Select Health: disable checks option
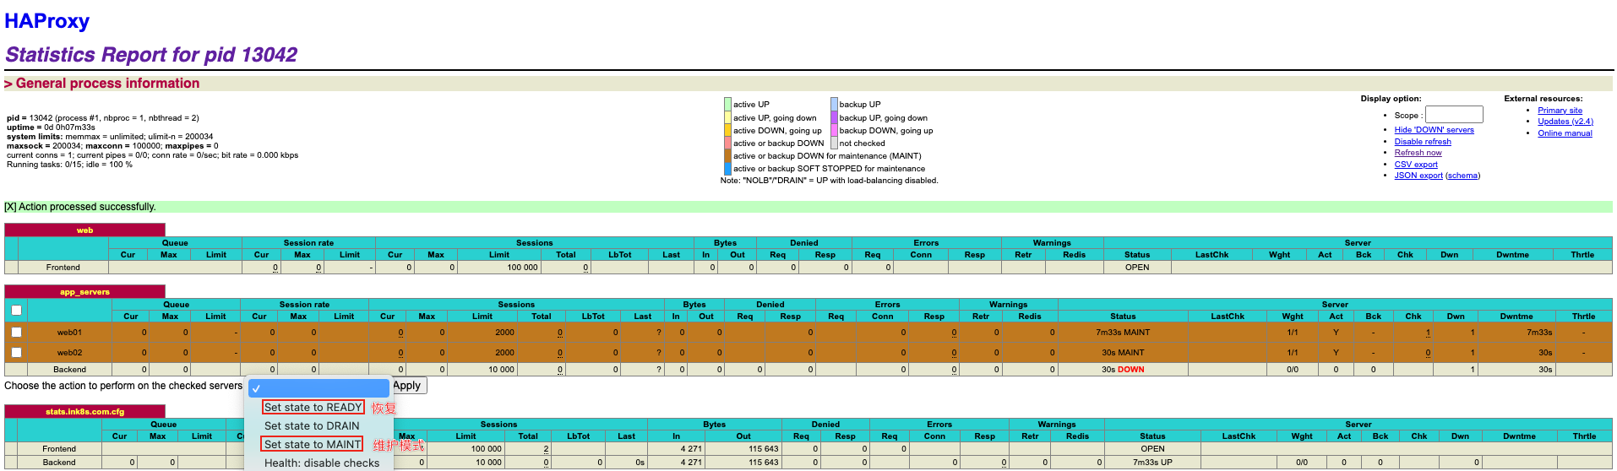Image resolution: width=1617 pixels, height=471 pixels. tap(322, 463)
